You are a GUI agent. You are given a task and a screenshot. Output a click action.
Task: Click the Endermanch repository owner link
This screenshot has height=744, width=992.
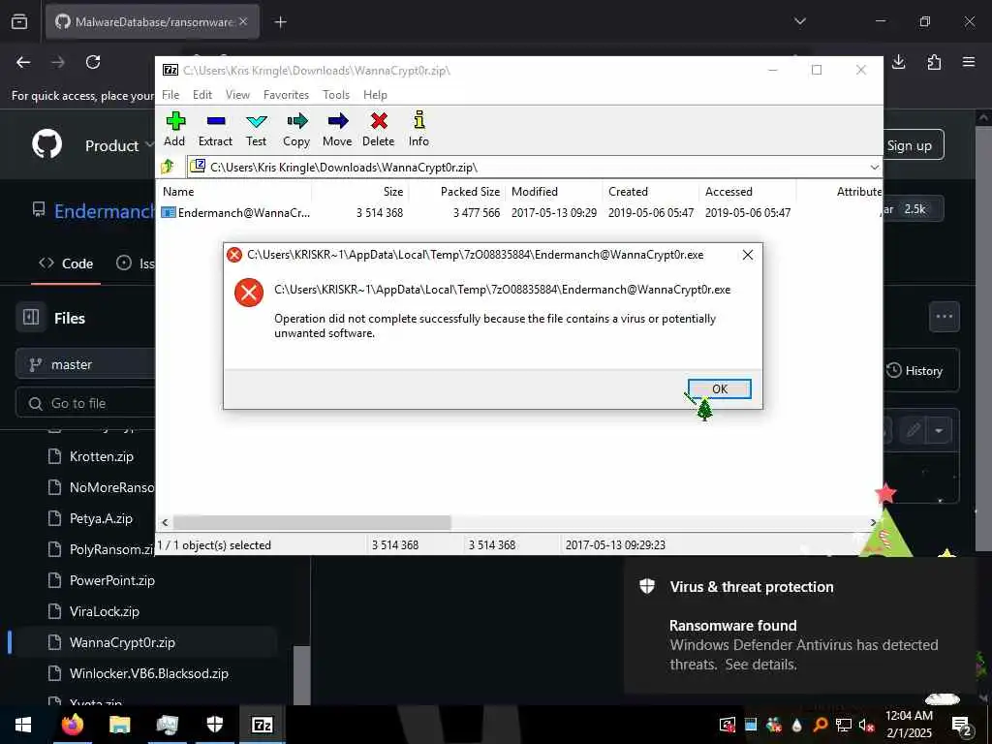(105, 211)
